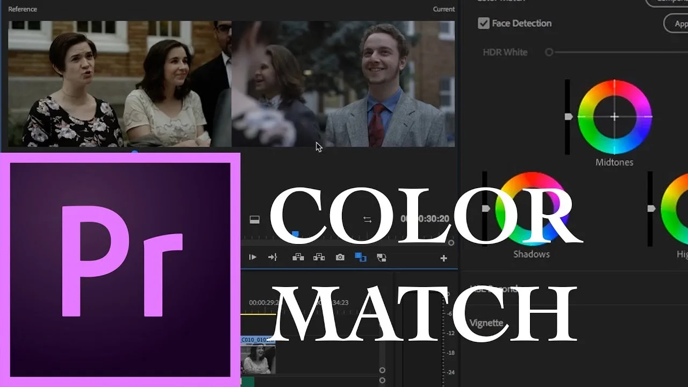
Task: Click the monitor zoom scroll handle circle
Action: [451, 243]
